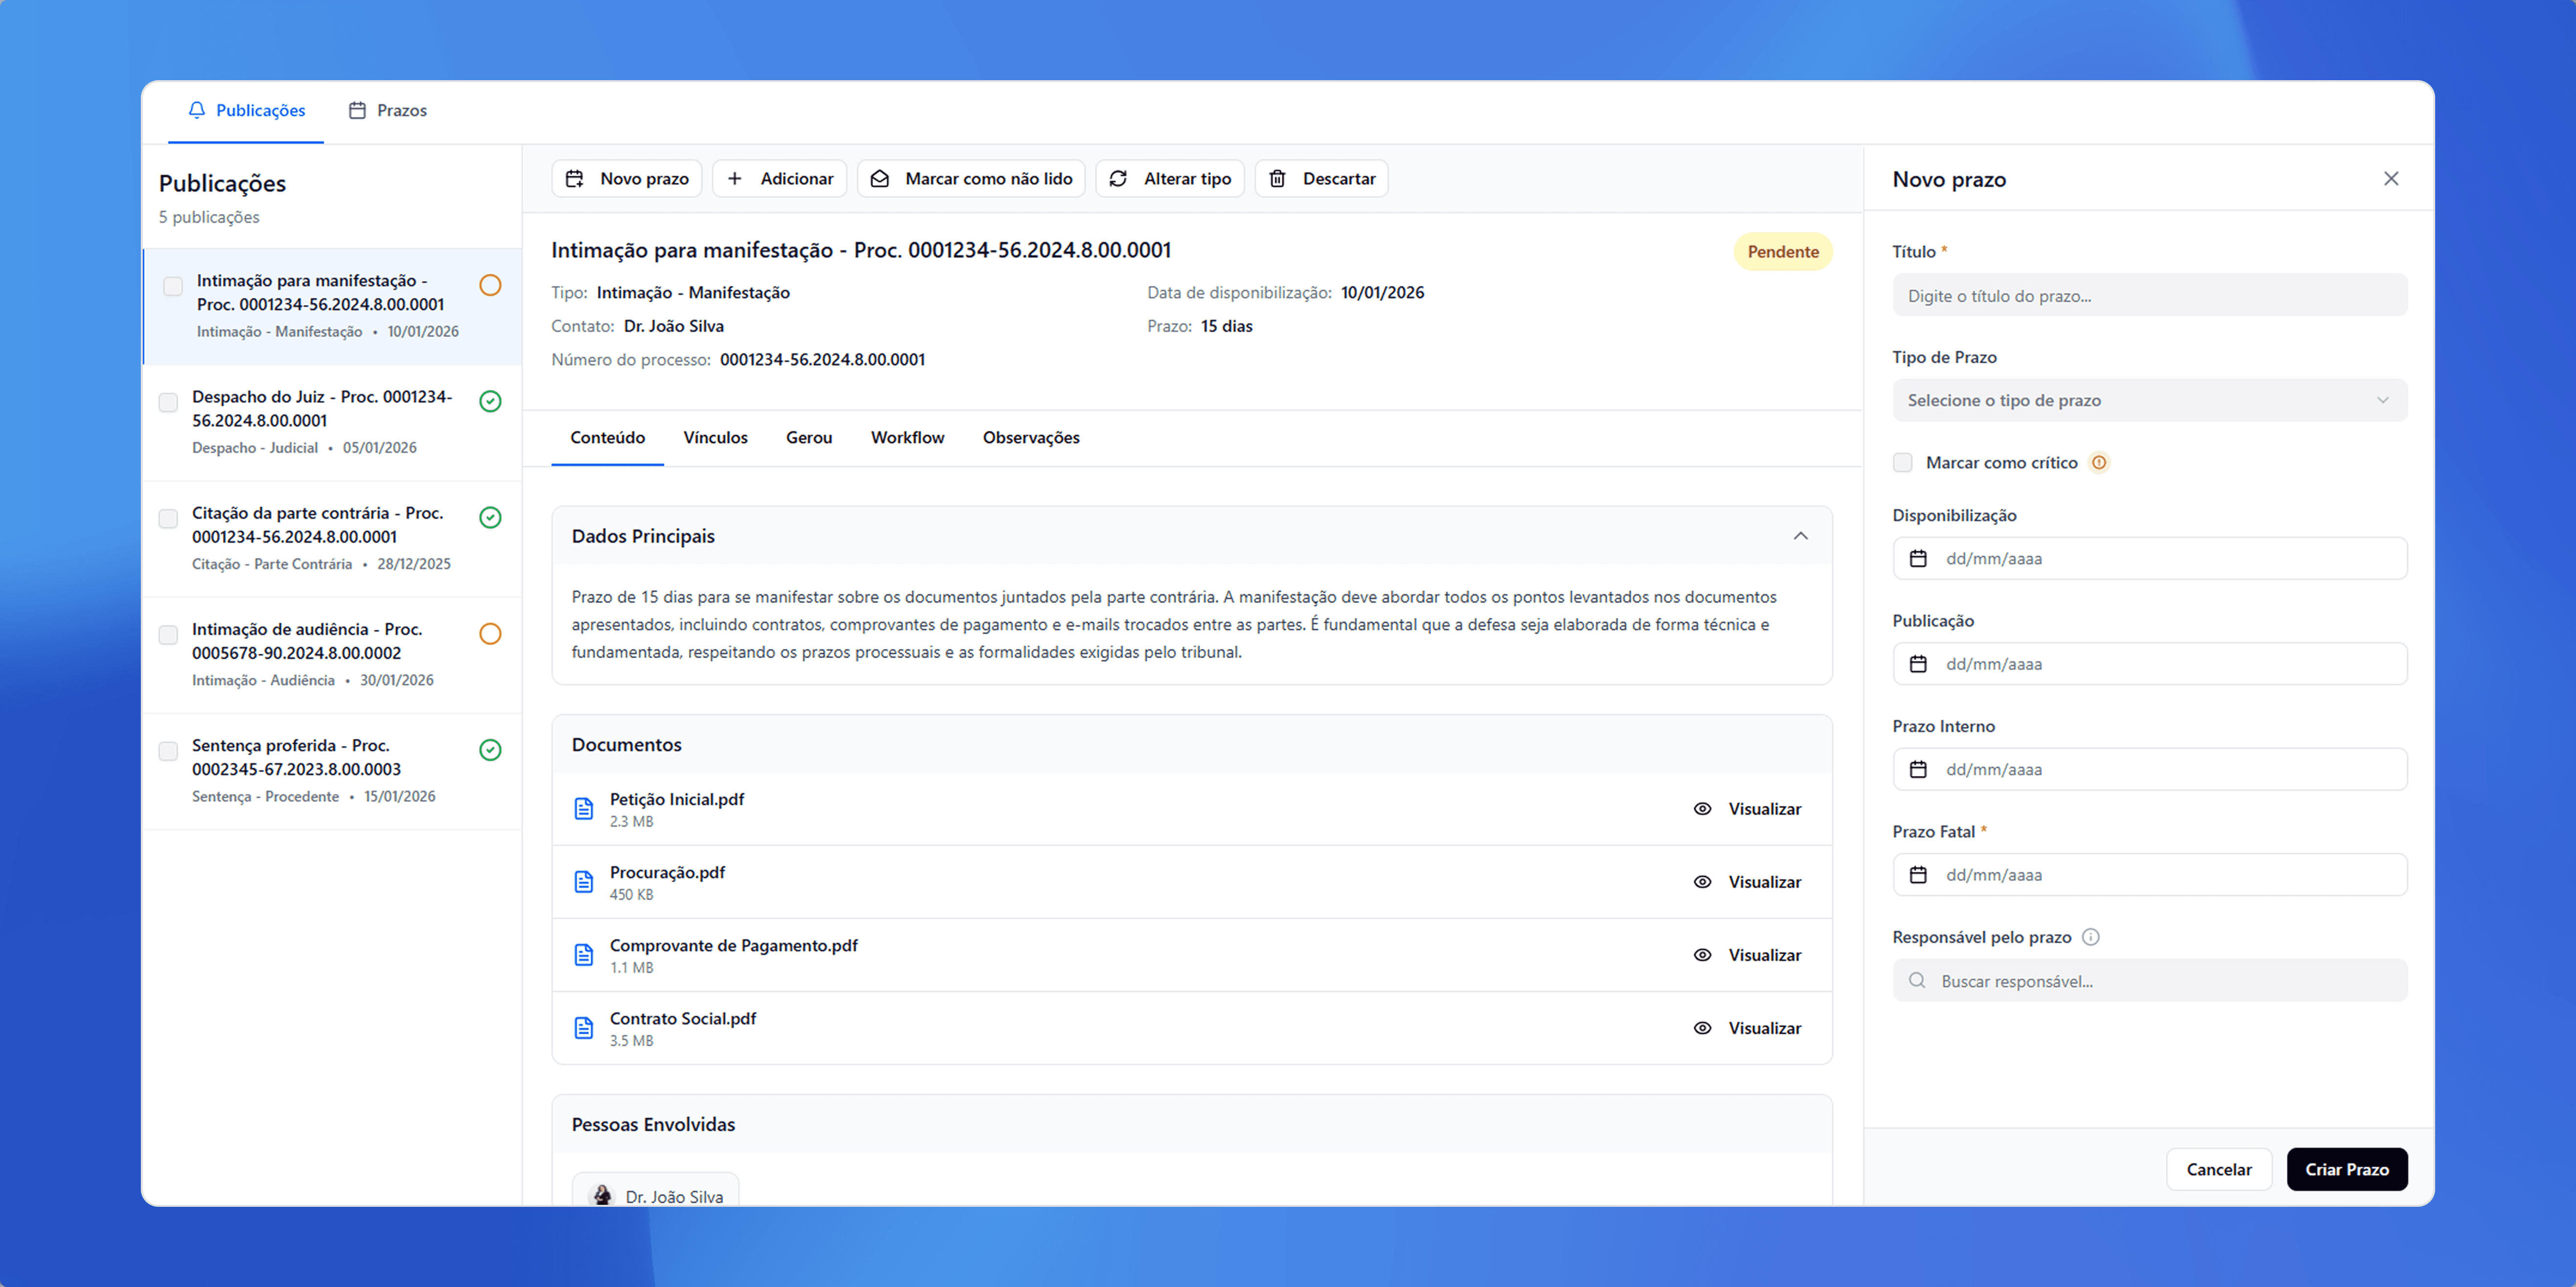Click Petição Inicial.pdf file name
Image resolution: width=2576 pixels, height=1287 pixels.
tap(677, 799)
